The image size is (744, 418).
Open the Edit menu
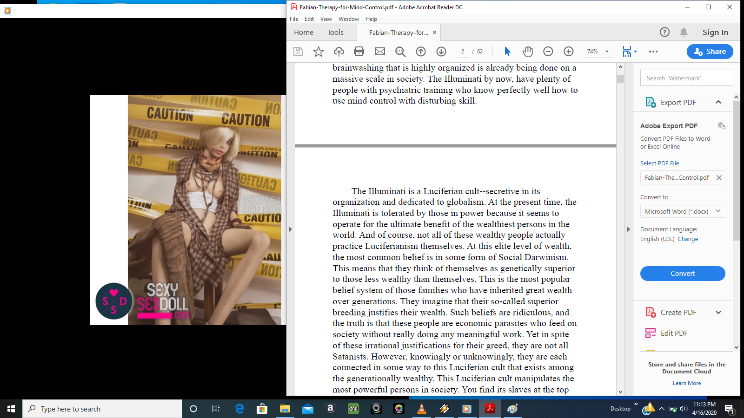pos(309,19)
